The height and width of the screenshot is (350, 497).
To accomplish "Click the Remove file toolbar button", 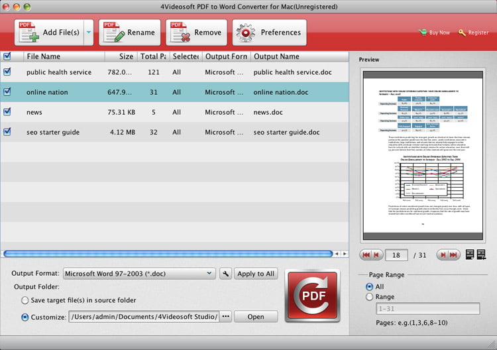I will click(x=196, y=32).
